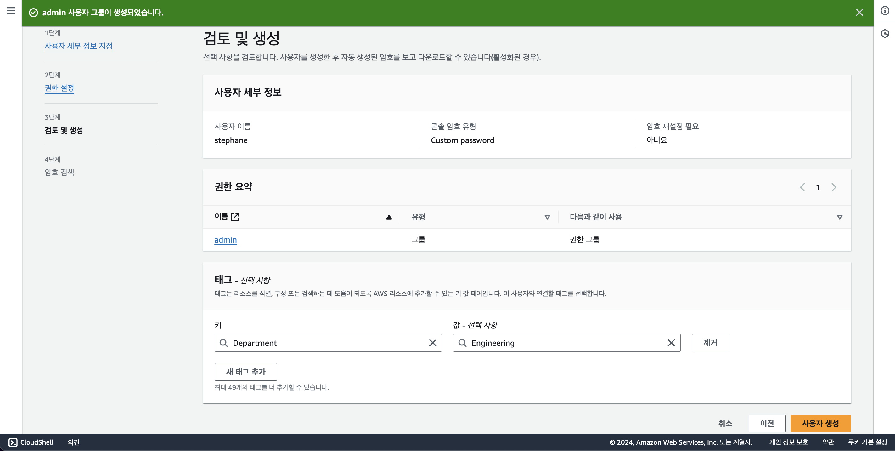895x451 pixels.
Task: Open the info panel icon
Action: (885, 10)
